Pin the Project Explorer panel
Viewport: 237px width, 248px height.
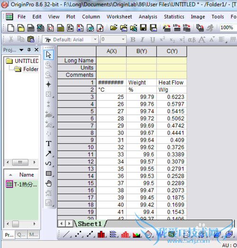point(29,50)
